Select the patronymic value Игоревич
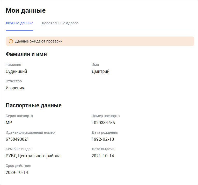The width and height of the screenshot is (198, 185). click(15, 88)
